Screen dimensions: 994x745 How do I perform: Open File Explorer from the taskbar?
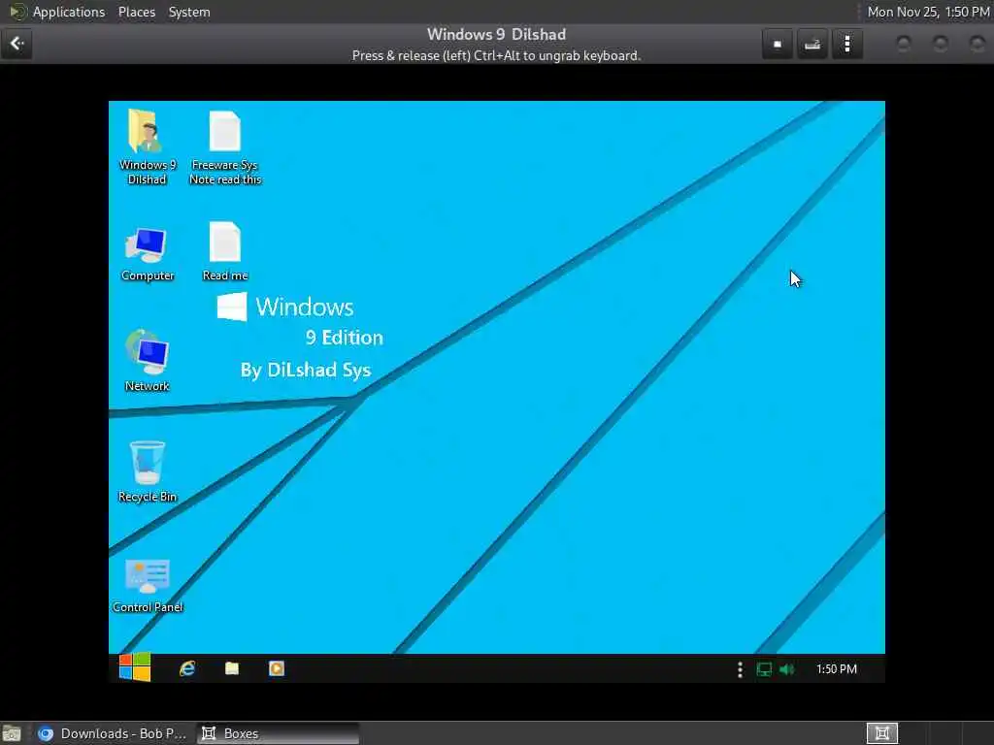pos(232,668)
